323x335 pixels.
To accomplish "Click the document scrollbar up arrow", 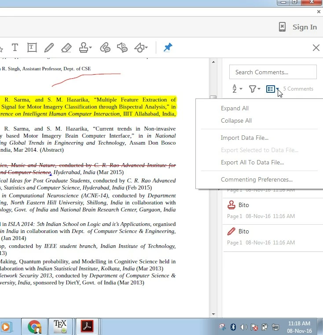I will (213, 62).
